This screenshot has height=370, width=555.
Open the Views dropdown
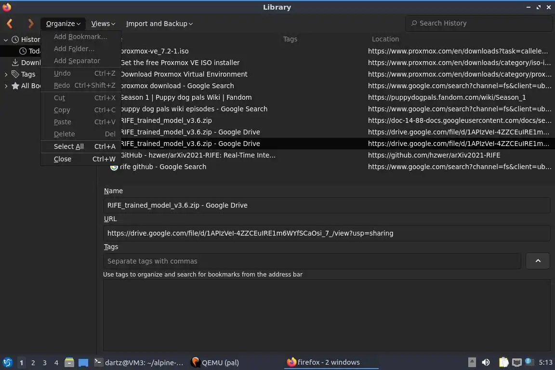103,24
